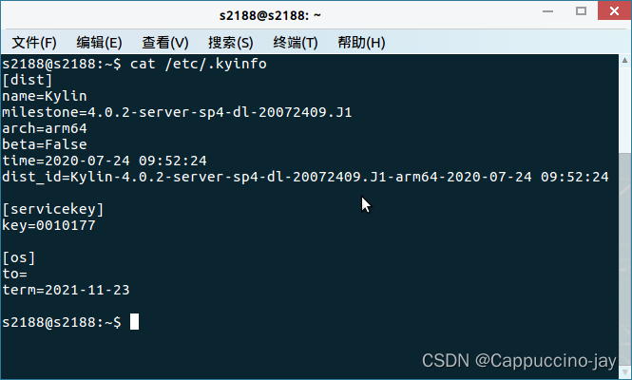Image resolution: width=632 pixels, height=380 pixels.
Task: Click the [servicekey] section header
Action: pyautogui.click(x=53, y=209)
